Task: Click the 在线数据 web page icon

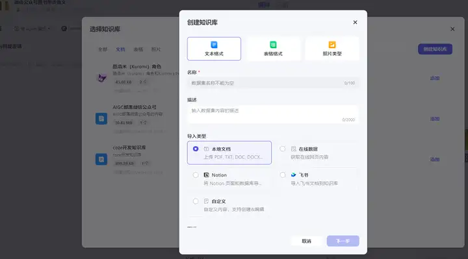Action: tap(293, 149)
